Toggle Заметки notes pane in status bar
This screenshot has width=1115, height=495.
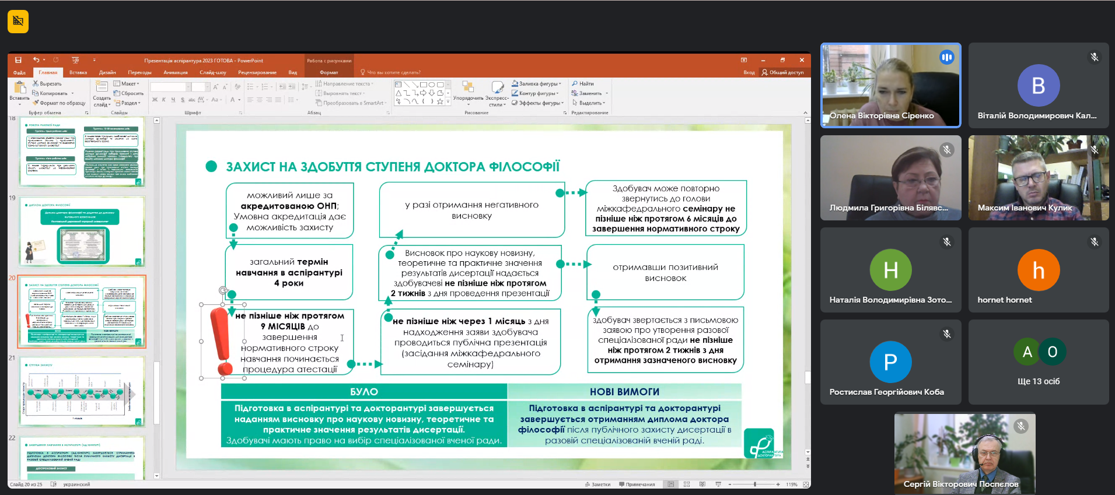[x=597, y=485]
